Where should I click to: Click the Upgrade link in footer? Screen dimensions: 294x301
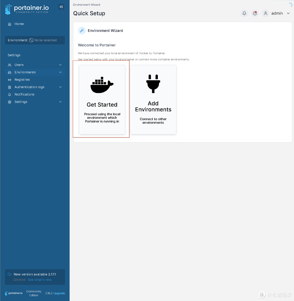pyautogui.click(x=59, y=293)
